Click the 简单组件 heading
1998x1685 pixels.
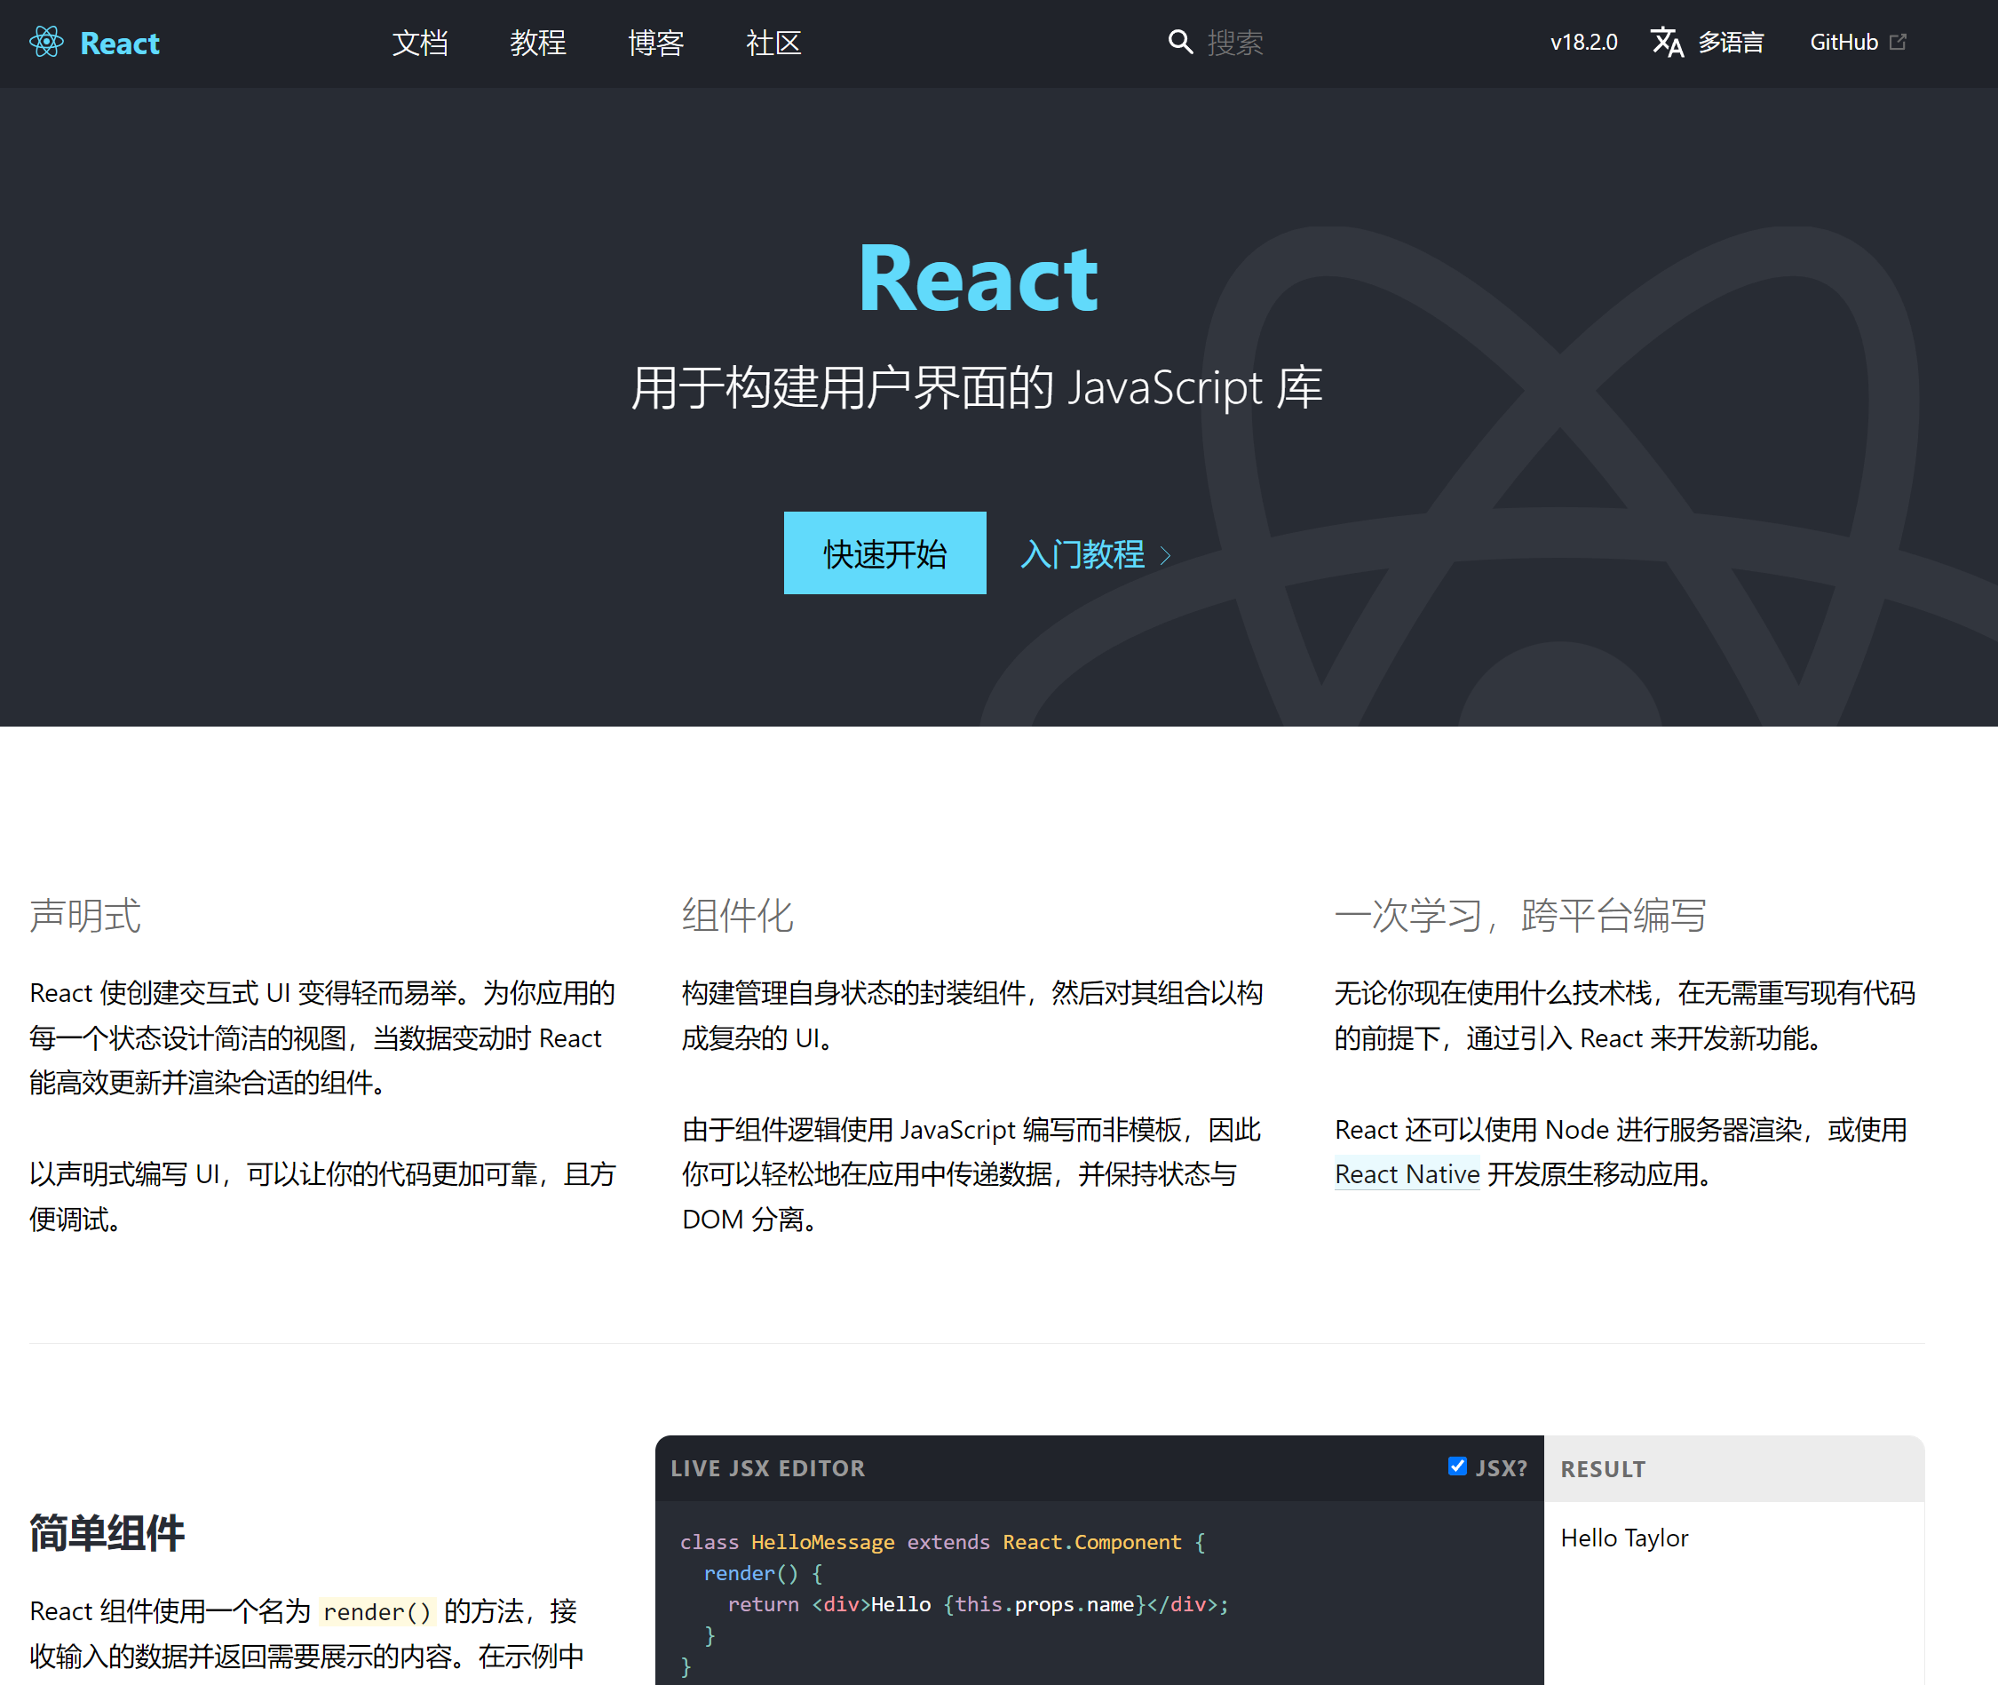[107, 1533]
